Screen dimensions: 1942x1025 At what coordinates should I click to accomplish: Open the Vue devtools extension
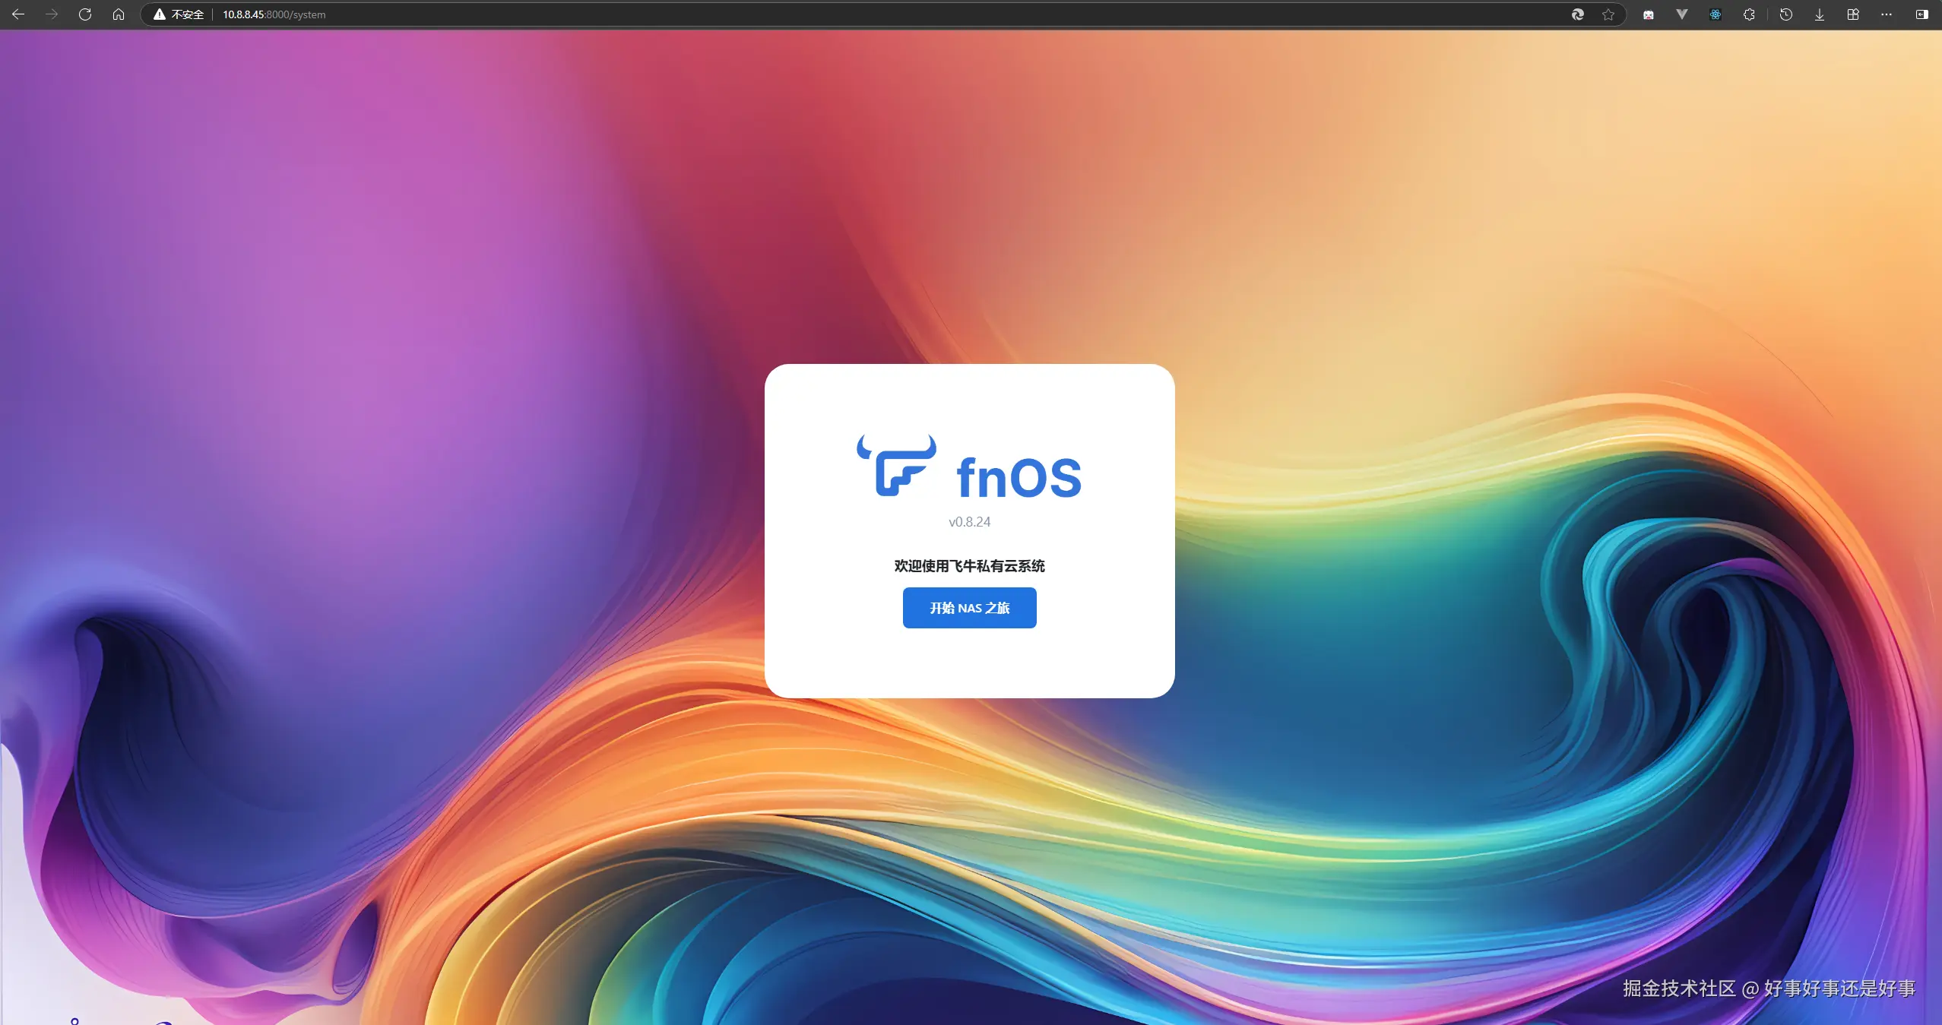coord(1682,14)
